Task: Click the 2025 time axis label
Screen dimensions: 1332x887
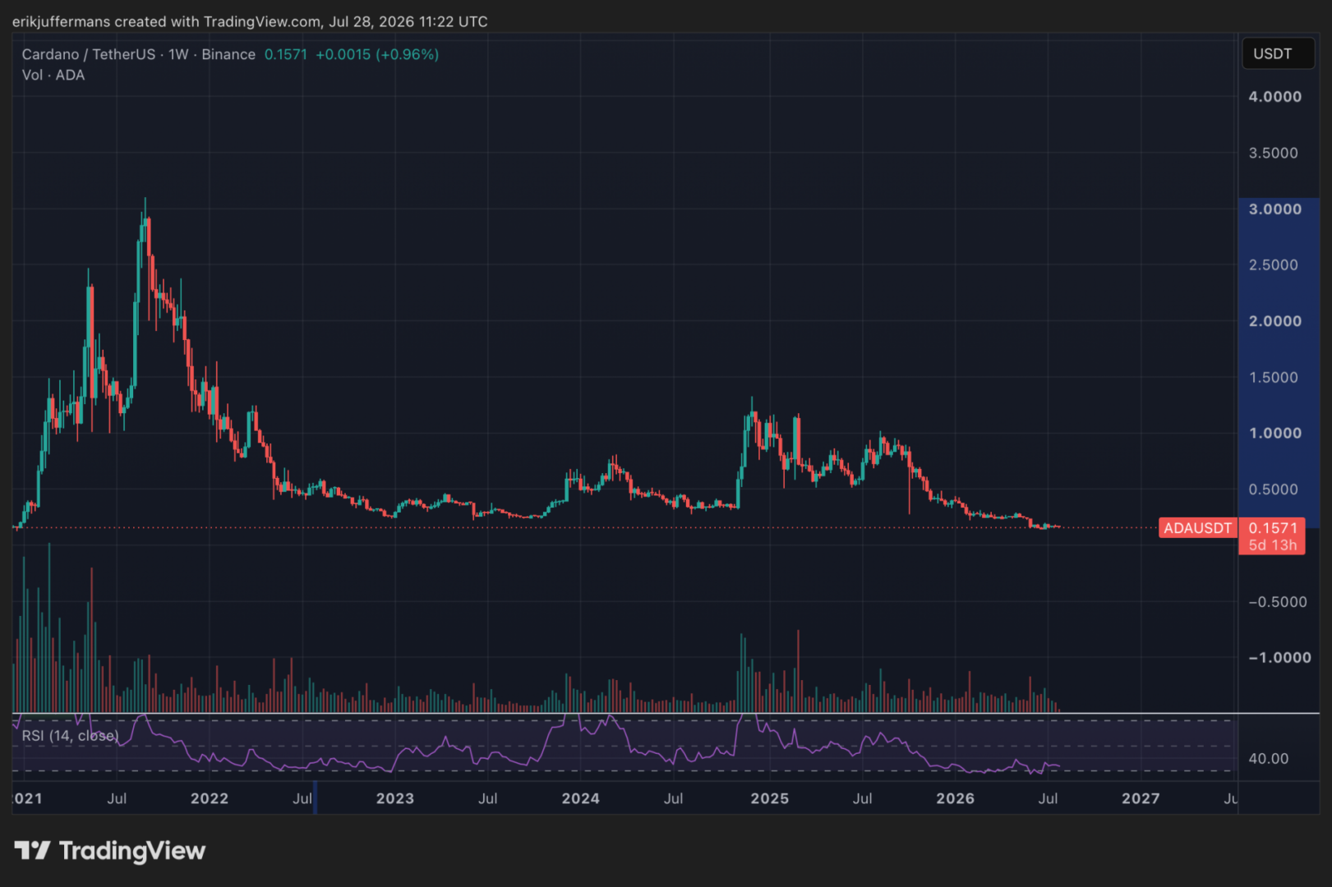Action: [770, 798]
